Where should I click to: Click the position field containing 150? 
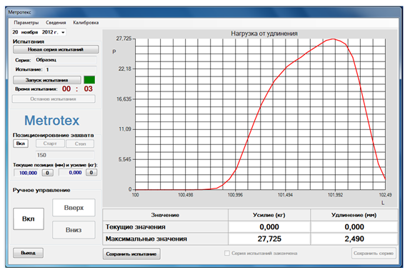pos(64,155)
